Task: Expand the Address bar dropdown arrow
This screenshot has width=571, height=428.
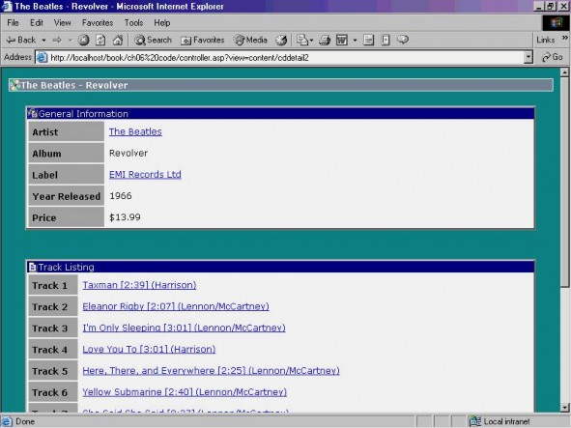Action: [x=528, y=58]
